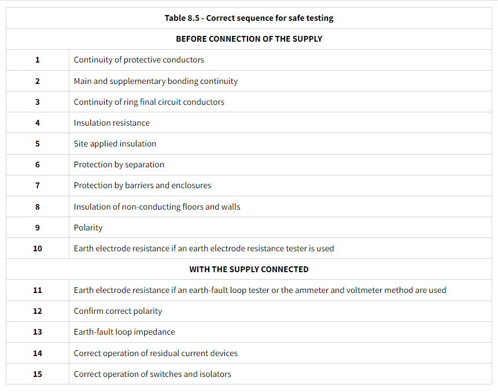
Task: Select 'Insulation of non-conducting floors and walls'
Action: point(157,207)
